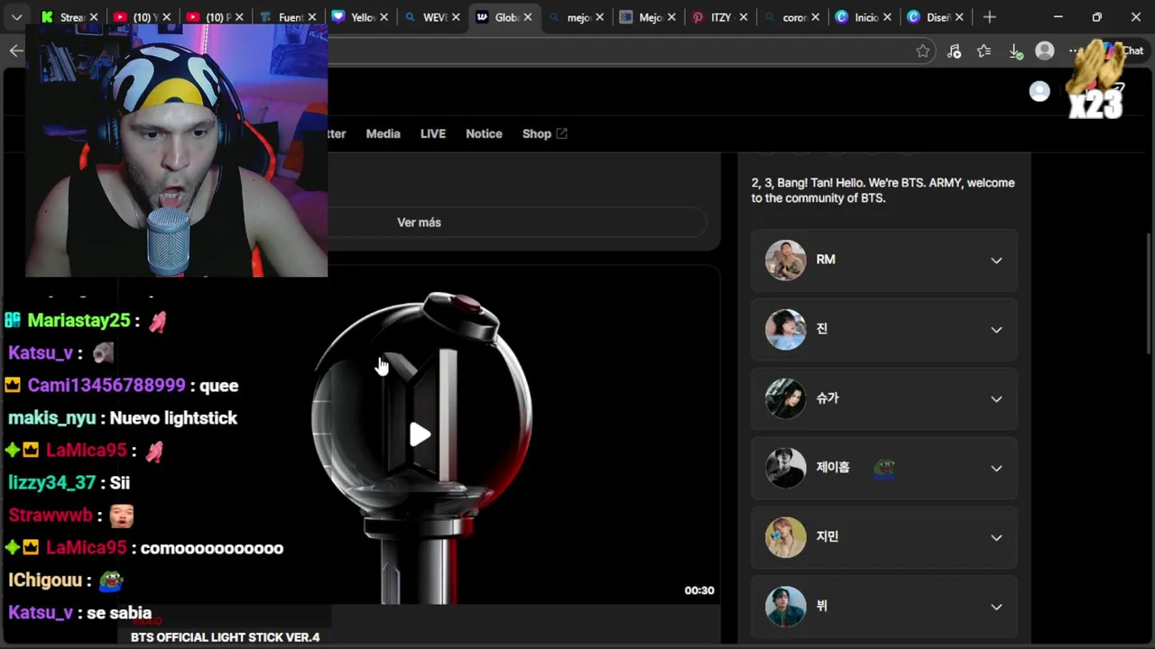
Task: Open the media control music icon
Action: (x=955, y=51)
